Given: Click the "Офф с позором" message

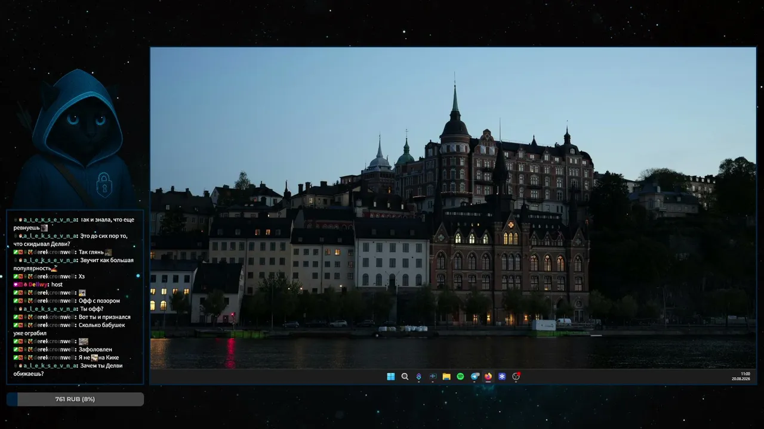Looking at the screenshot, I should pos(100,301).
